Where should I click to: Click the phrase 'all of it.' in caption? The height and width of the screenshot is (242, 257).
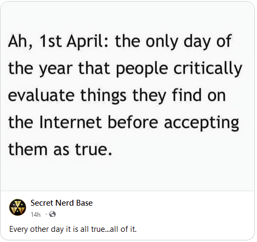123,229
